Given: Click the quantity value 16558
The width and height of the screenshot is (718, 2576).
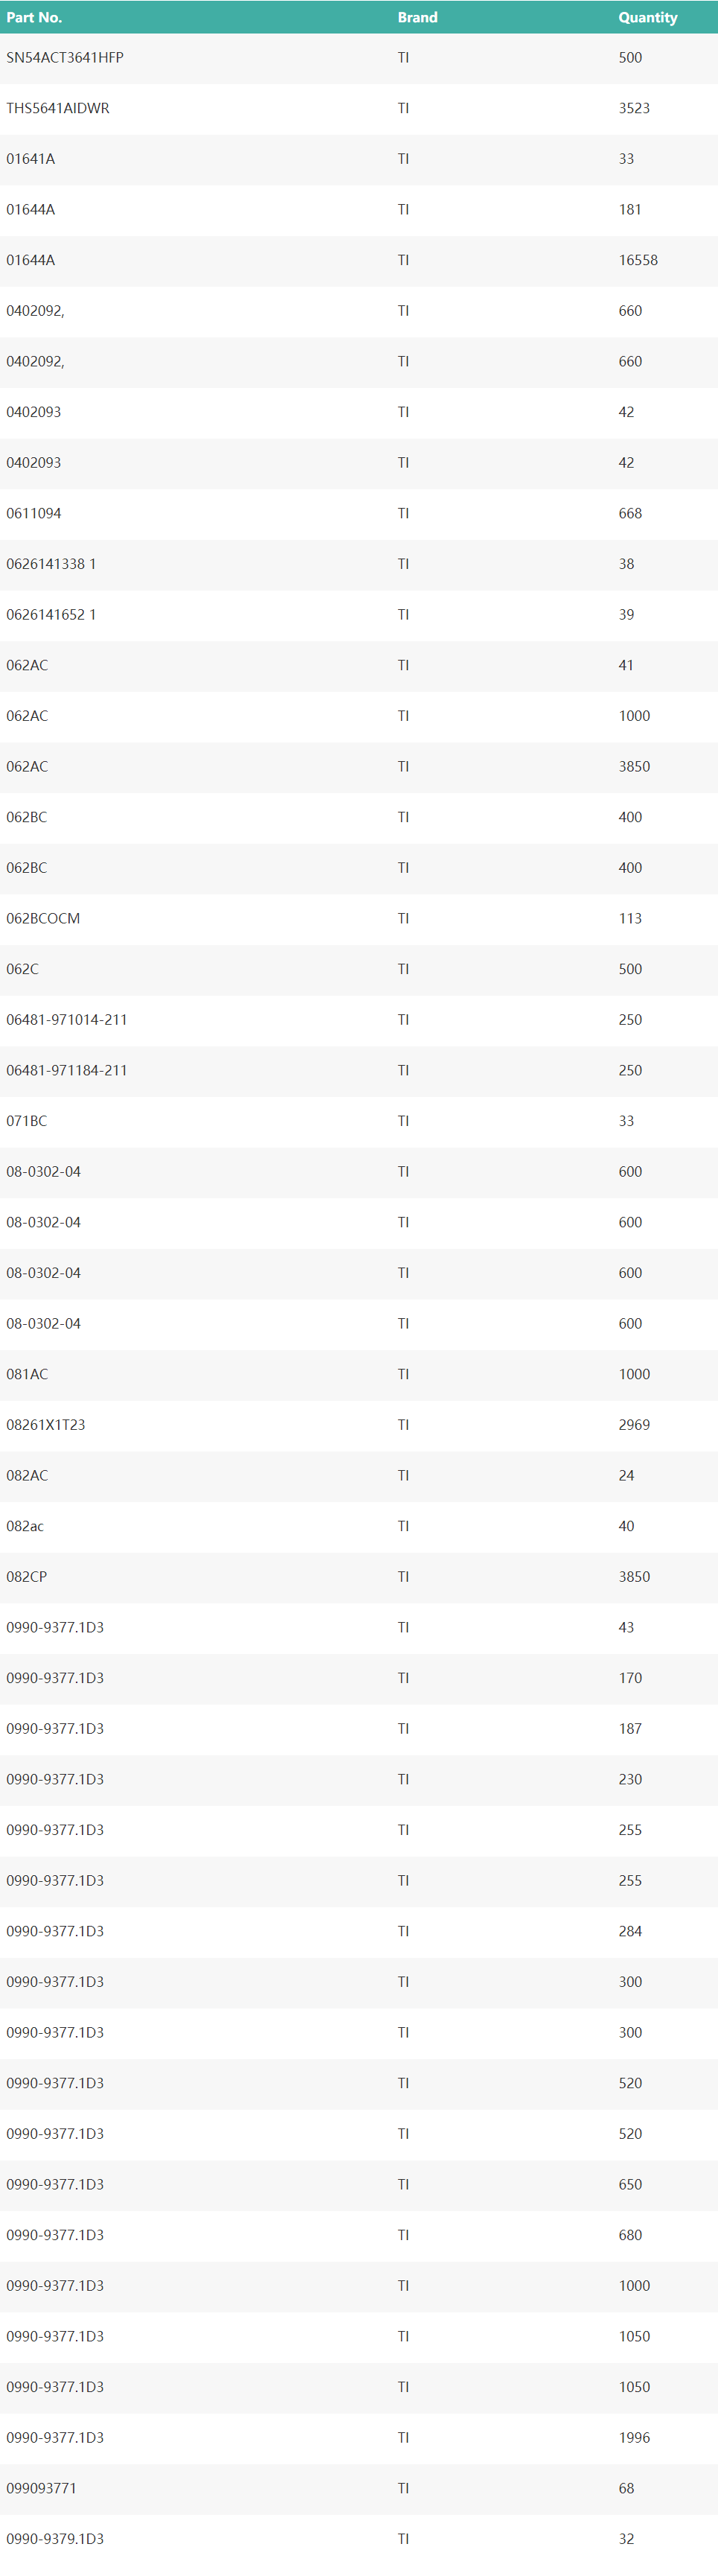Looking at the screenshot, I should point(638,260).
